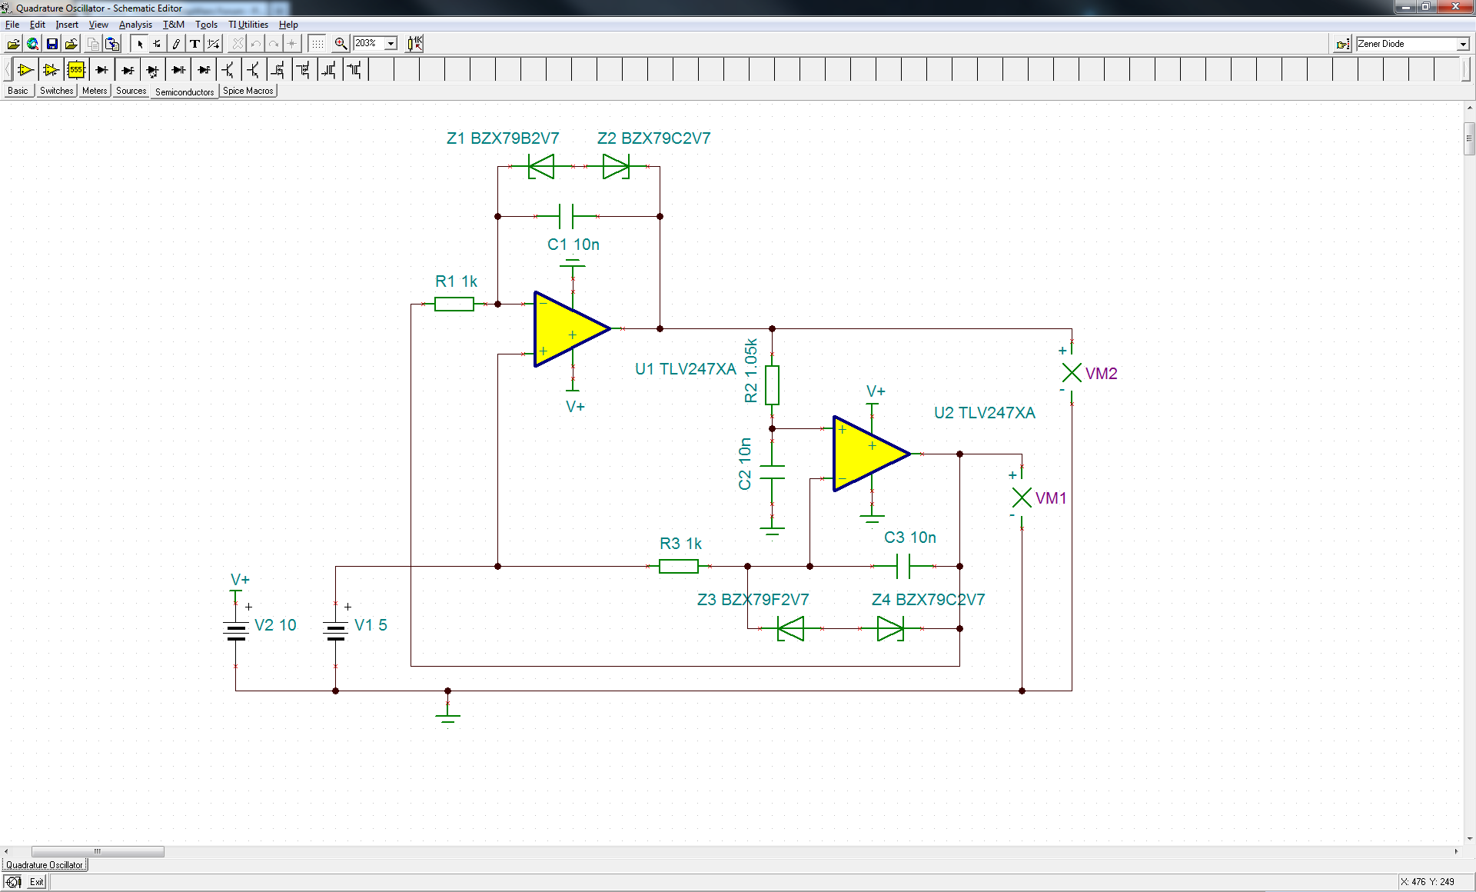Switch to the Meters tab
Viewport: 1476px width, 892px height.
95,91
